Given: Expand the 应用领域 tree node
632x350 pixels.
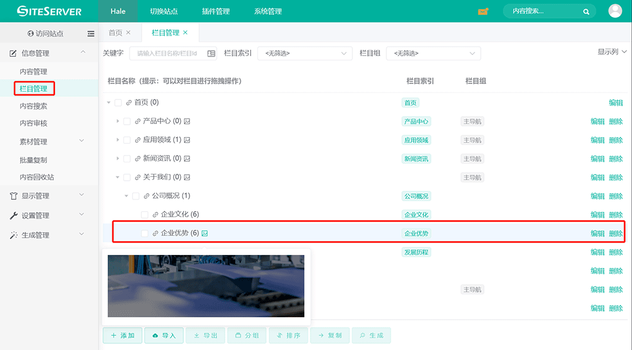Looking at the screenshot, I should tap(118, 140).
